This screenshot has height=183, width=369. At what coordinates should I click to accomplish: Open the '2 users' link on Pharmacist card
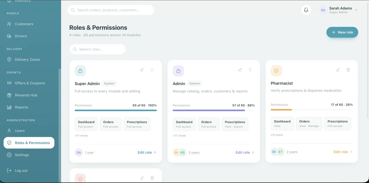coord(292,152)
